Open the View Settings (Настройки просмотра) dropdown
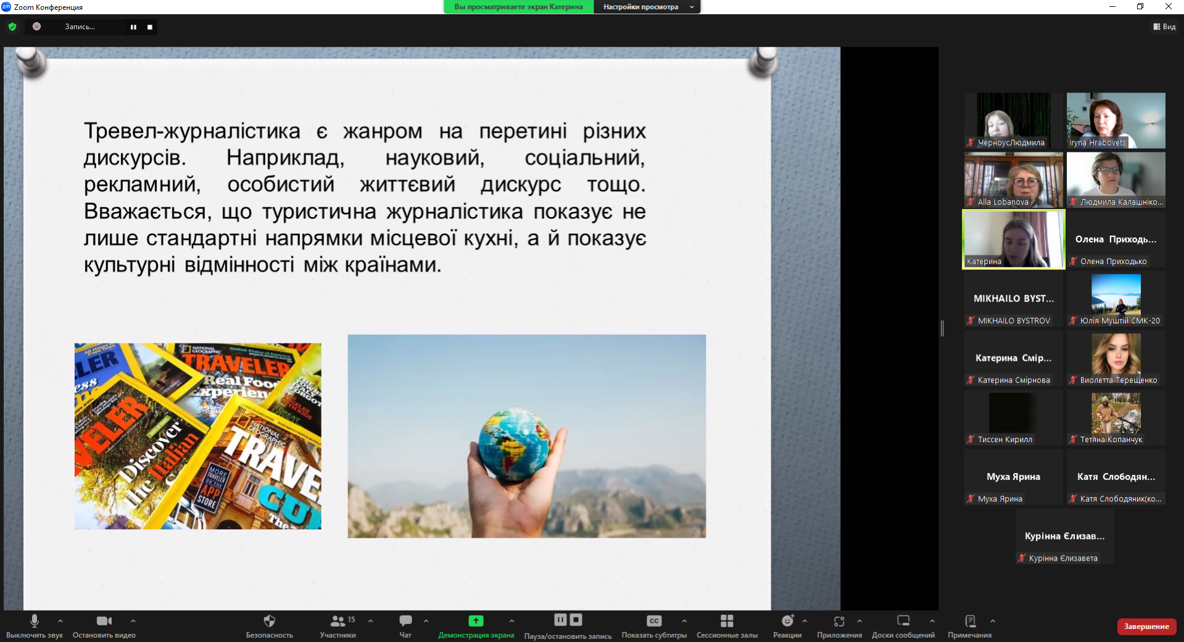Viewport: 1184px width, 642px height. pos(647,7)
